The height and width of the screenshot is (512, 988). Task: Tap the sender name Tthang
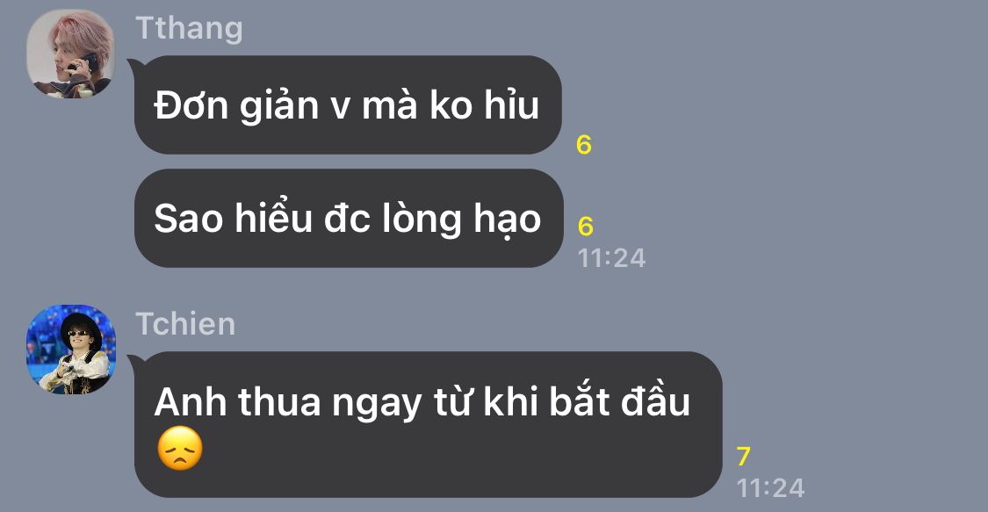(189, 28)
